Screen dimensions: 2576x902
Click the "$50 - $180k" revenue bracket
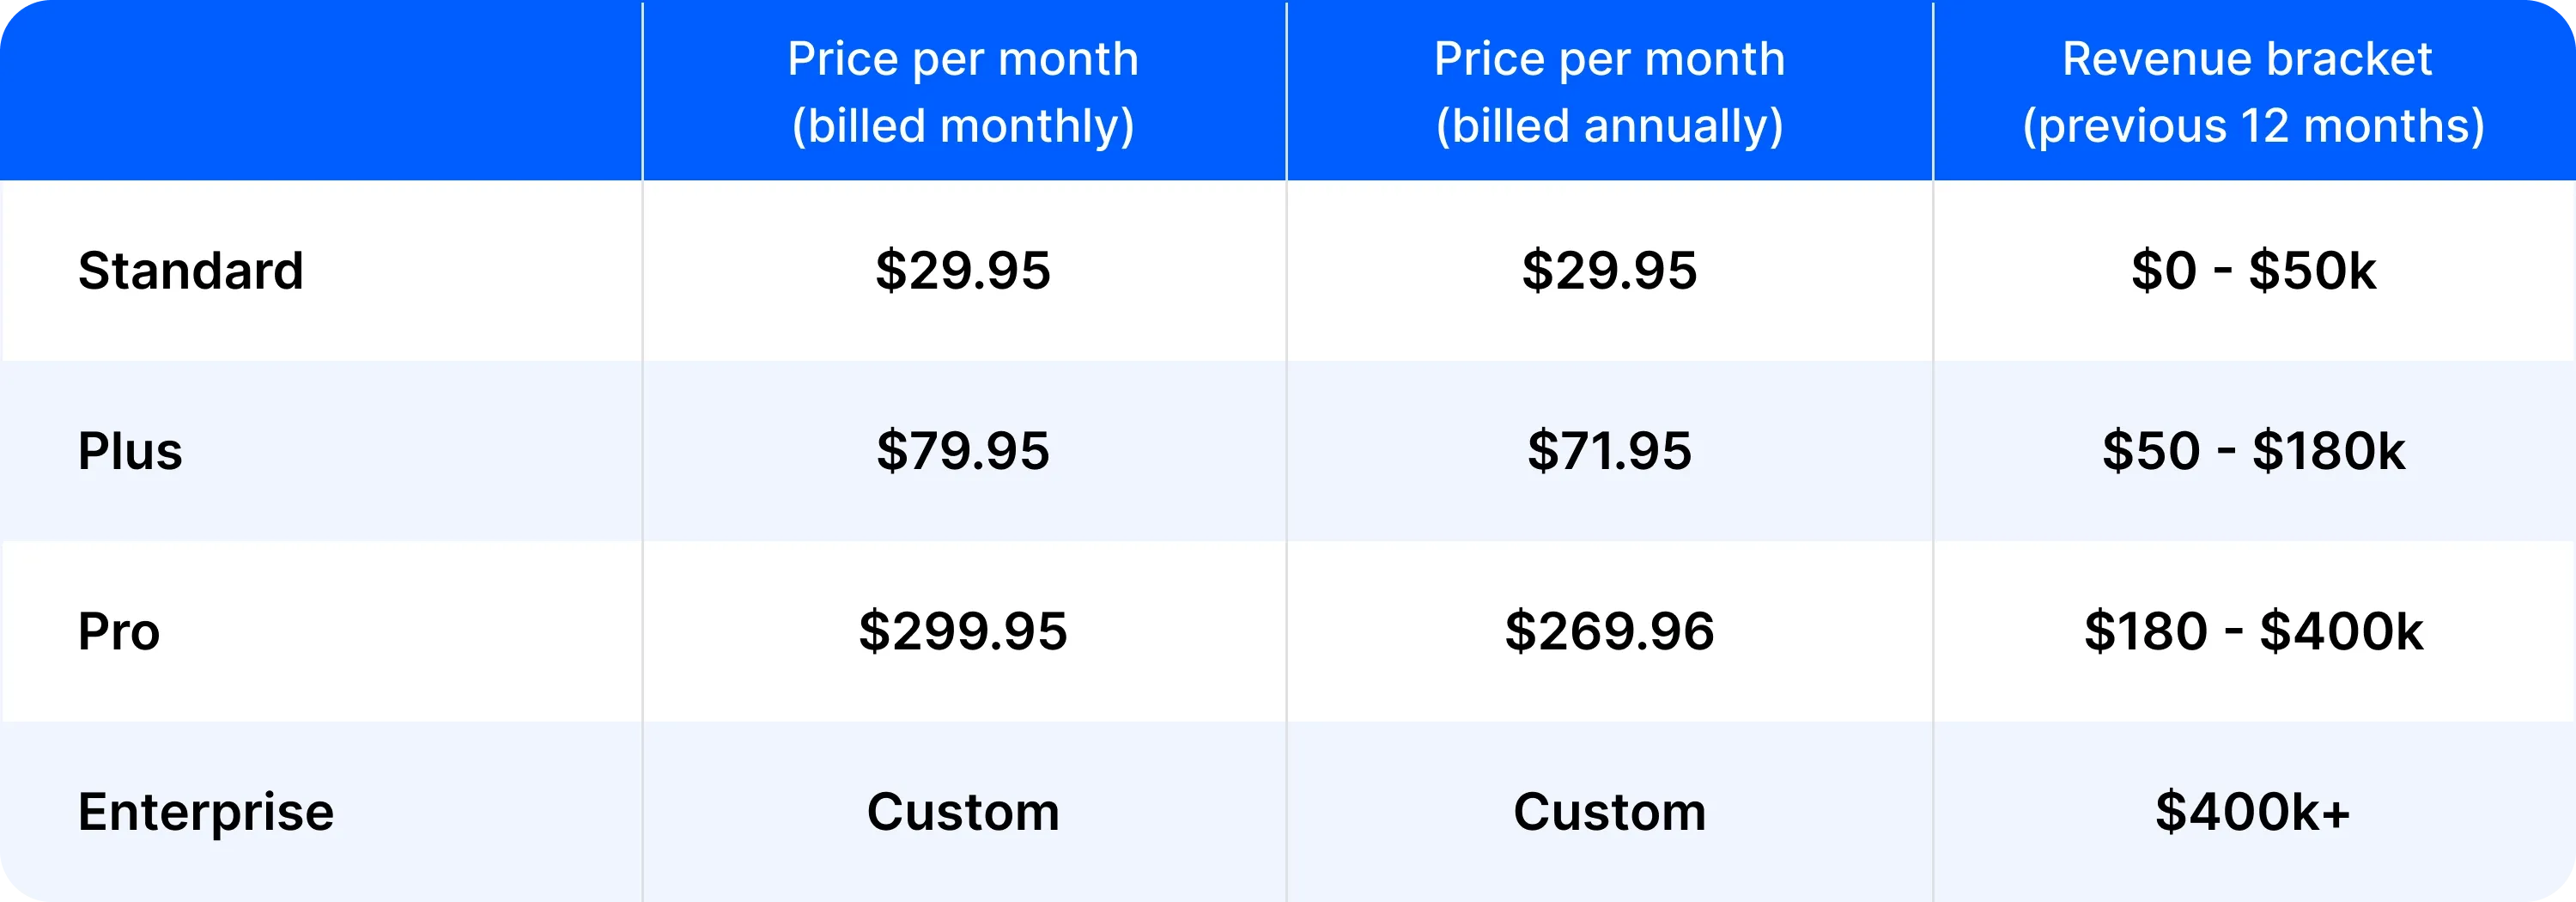pos(2253,451)
